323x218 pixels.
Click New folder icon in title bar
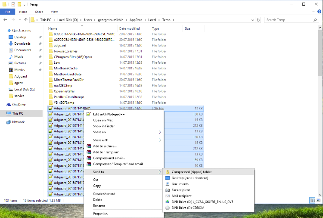click(19, 4)
